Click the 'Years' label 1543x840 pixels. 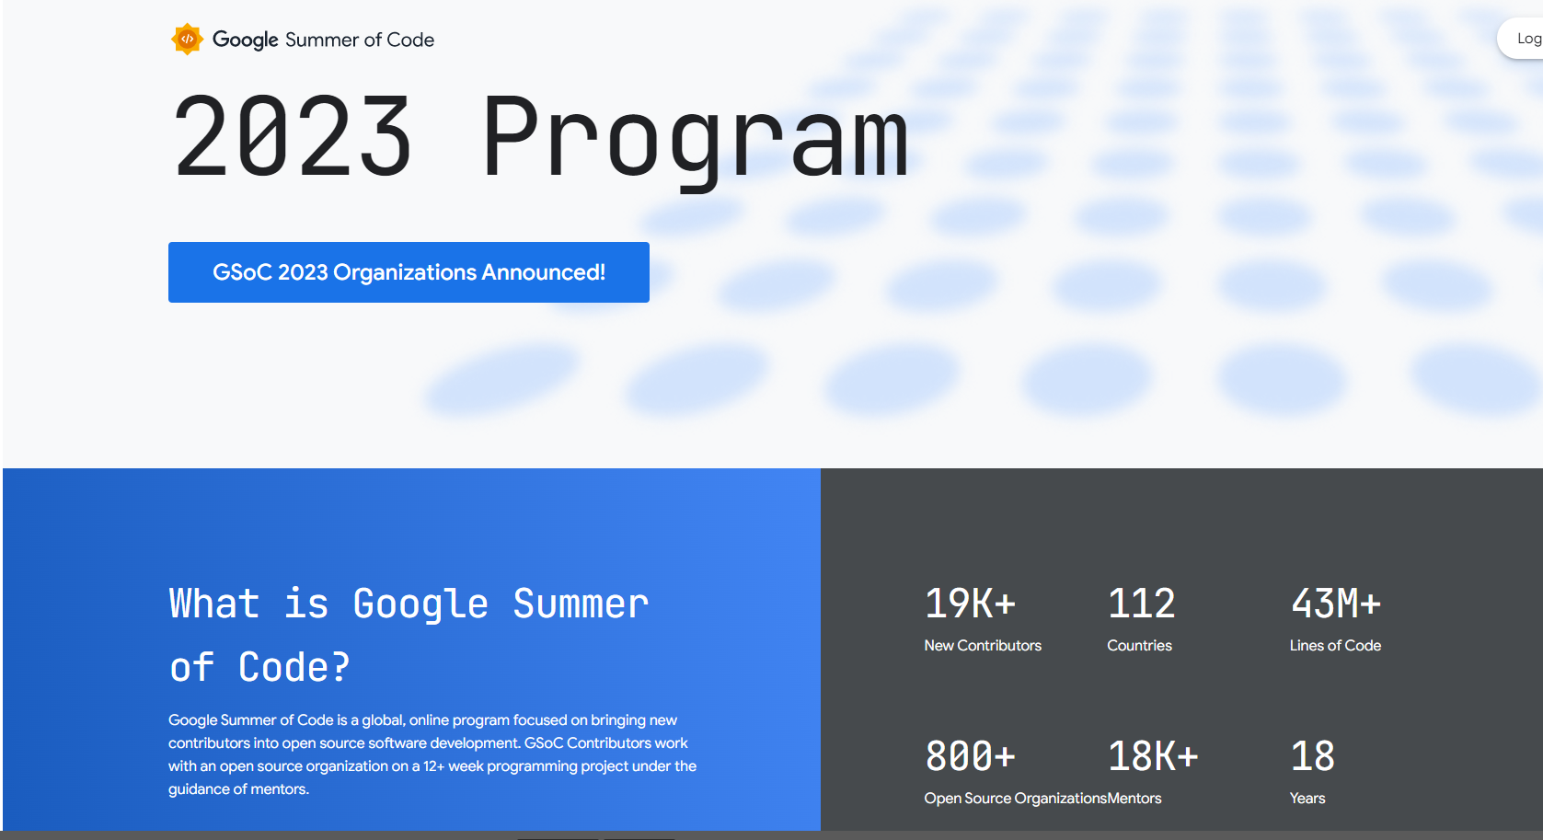1307,799
